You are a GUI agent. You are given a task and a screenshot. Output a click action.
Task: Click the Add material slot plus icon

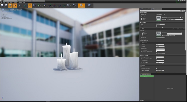164,14
